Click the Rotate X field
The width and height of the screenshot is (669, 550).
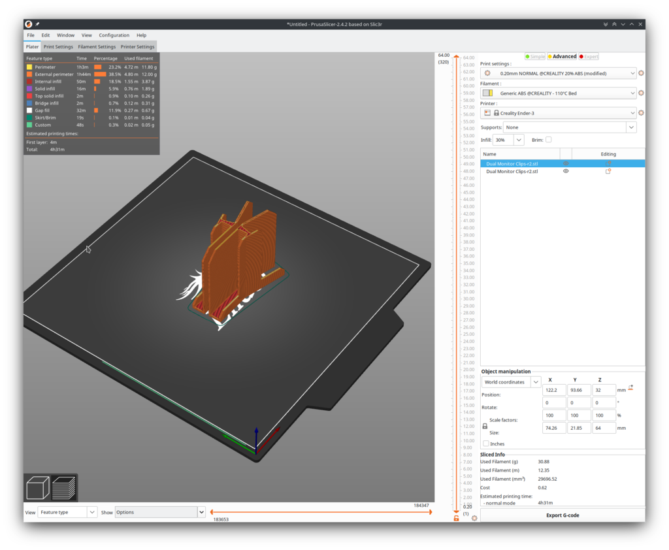pyautogui.click(x=554, y=402)
